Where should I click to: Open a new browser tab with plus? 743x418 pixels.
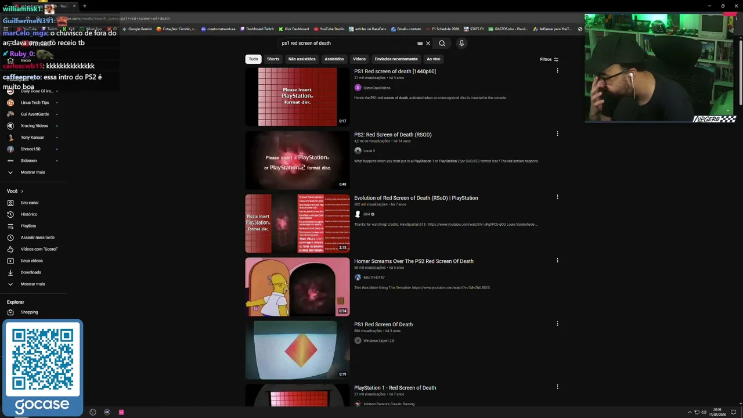85,6
